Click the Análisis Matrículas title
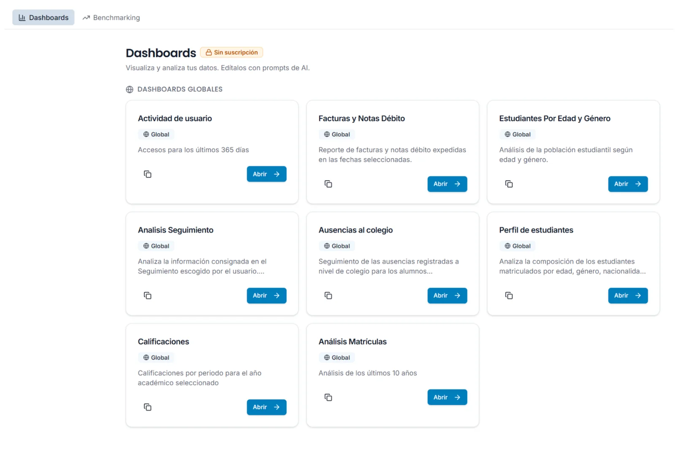Image resolution: width=675 pixels, height=450 pixels. pos(353,342)
